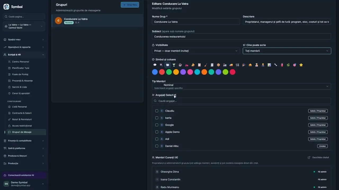Click the Grup Nou button
The image size is (339, 190).
point(130,5)
